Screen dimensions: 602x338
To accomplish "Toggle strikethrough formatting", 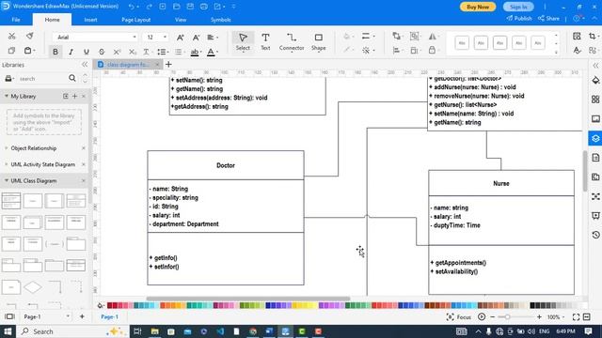I will 102,52.
